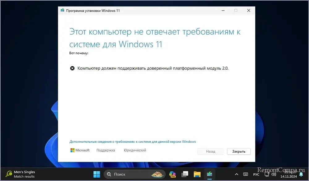The image size is (309, 181).
Task: Click the Microsoft logo in the installer
Action: point(80,150)
